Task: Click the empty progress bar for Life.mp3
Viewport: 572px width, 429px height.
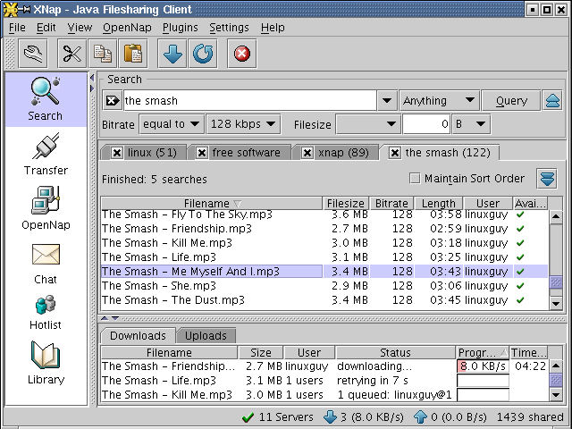Action: coord(483,381)
